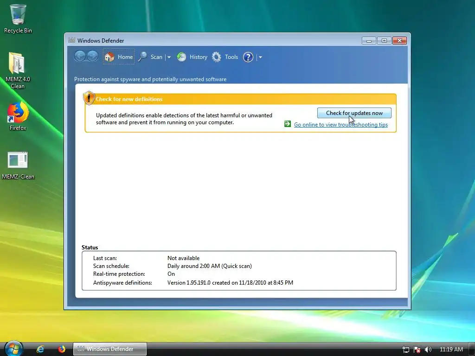Open the Windows Start orb

[13, 349]
